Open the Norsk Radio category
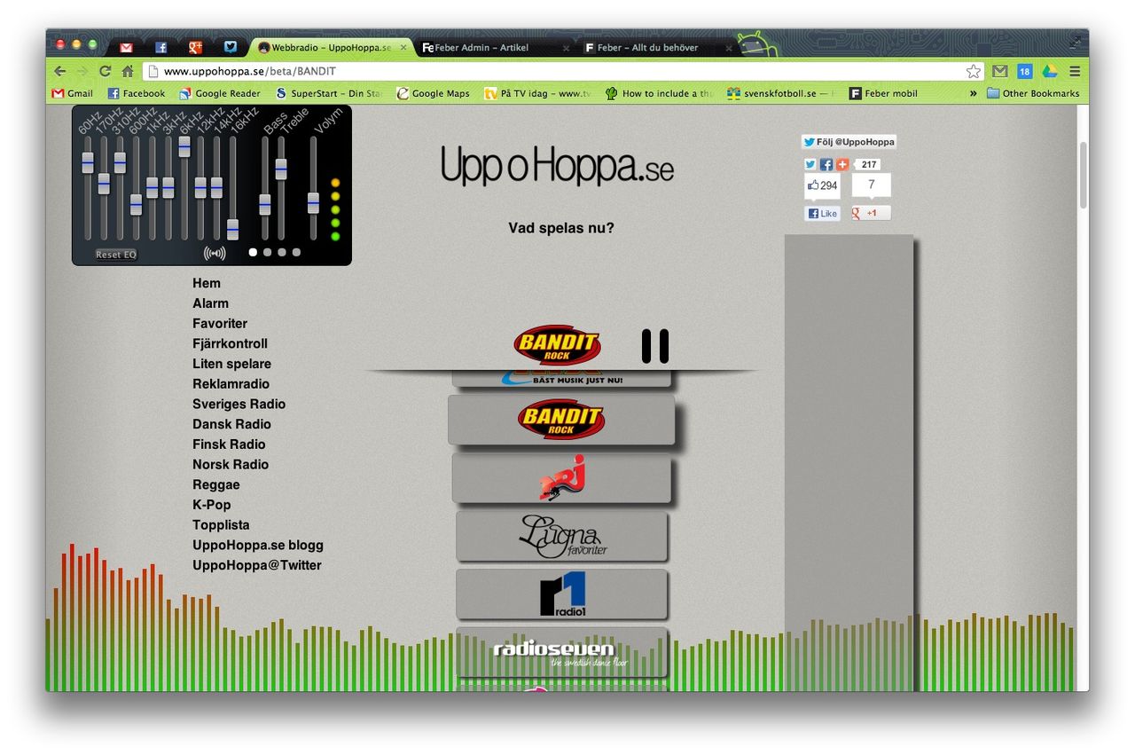Viewport: 1135px width, 755px height. pyautogui.click(x=231, y=464)
